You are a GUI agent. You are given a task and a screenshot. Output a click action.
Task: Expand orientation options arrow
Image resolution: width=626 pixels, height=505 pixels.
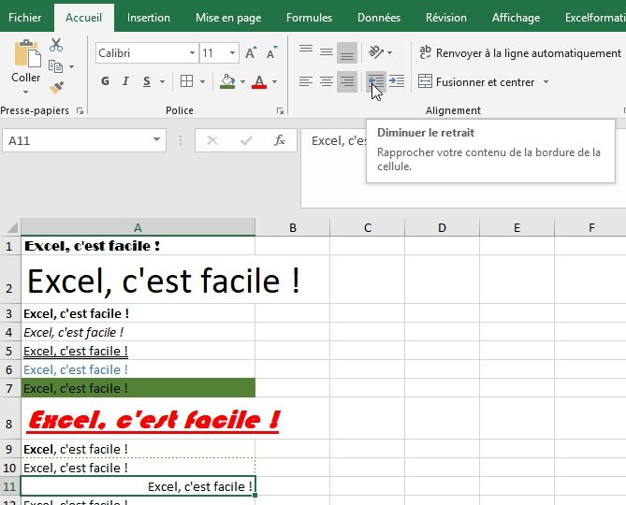[x=389, y=52]
